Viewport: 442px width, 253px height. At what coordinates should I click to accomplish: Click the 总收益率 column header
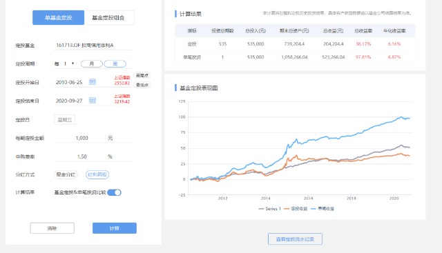point(363,30)
